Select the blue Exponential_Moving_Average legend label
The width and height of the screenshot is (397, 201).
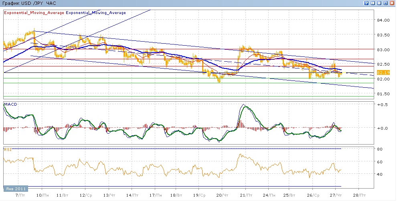(96, 13)
